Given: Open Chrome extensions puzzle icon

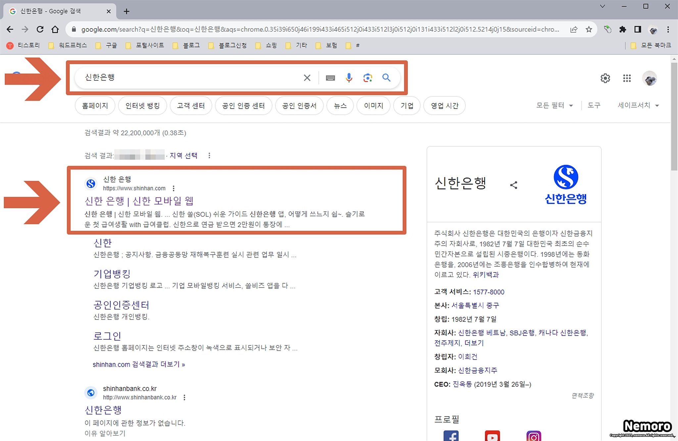Looking at the screenshot, I should click(622, 29).
